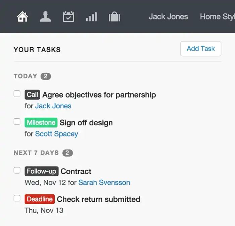Complete the Check return submitted task
Screen dimensions: 235x226
17,198
